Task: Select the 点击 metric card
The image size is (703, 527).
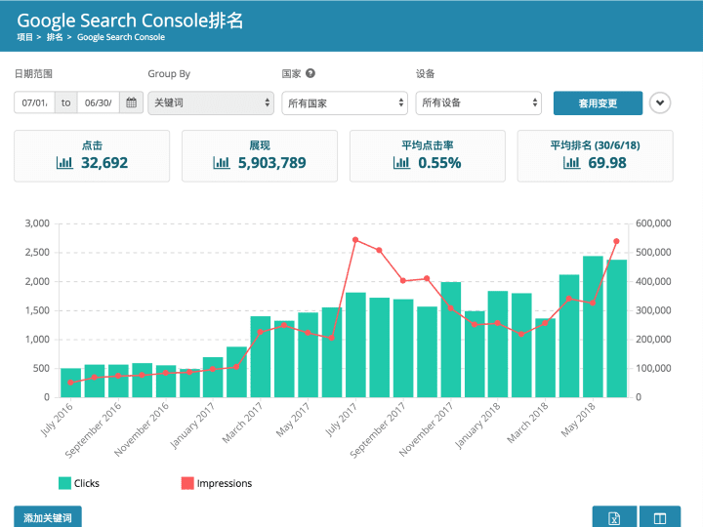Action: pos(92,156)
